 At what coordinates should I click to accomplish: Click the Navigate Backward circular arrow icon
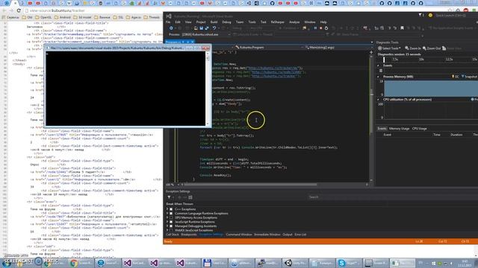pos(171,28)
